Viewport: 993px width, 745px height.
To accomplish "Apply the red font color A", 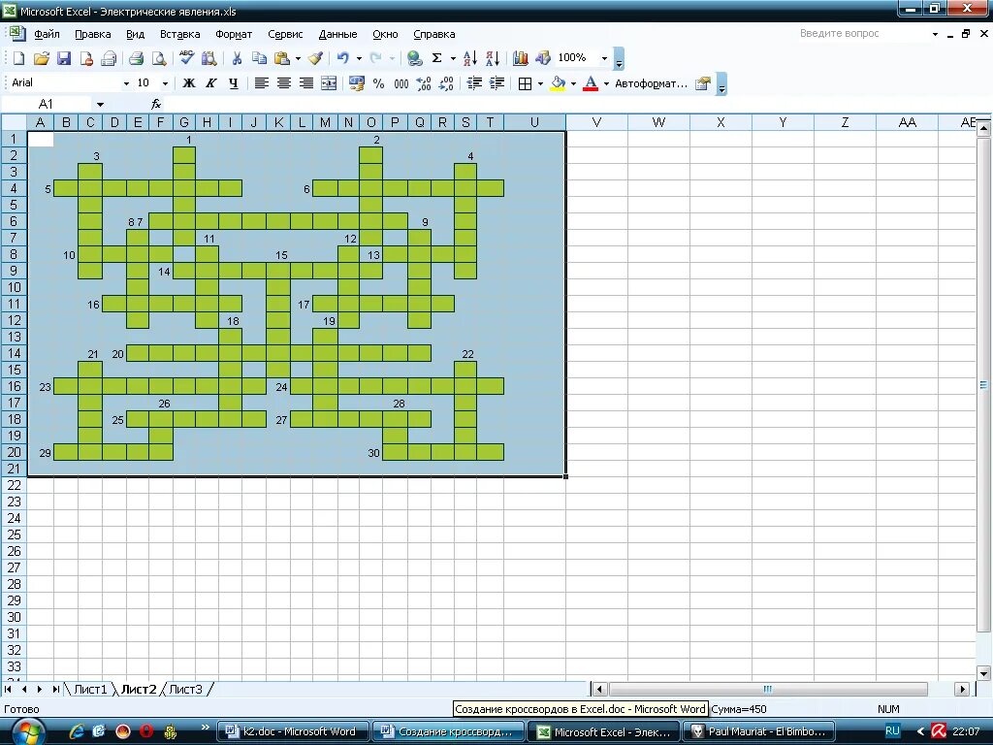I will click(591, 83).
